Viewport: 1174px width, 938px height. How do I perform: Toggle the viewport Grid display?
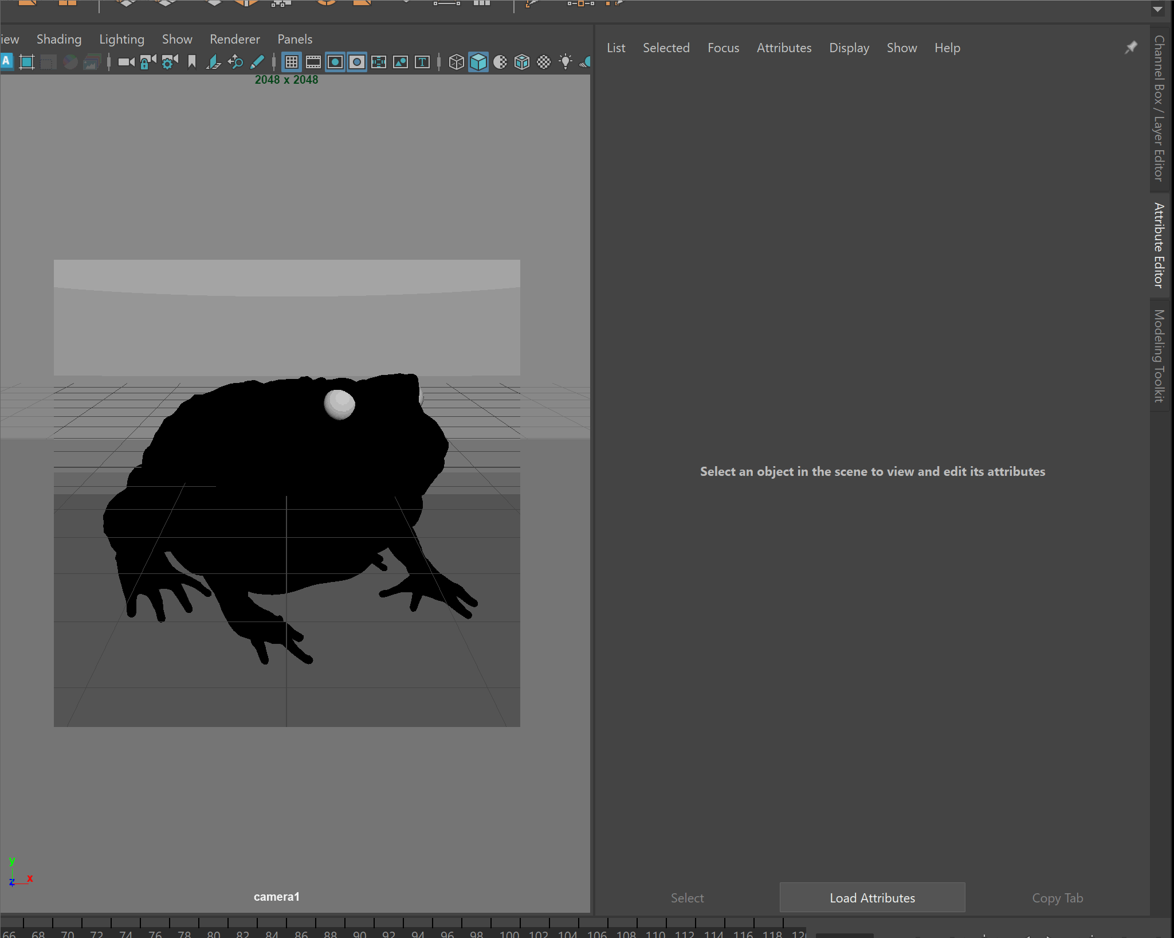[292, 62]
